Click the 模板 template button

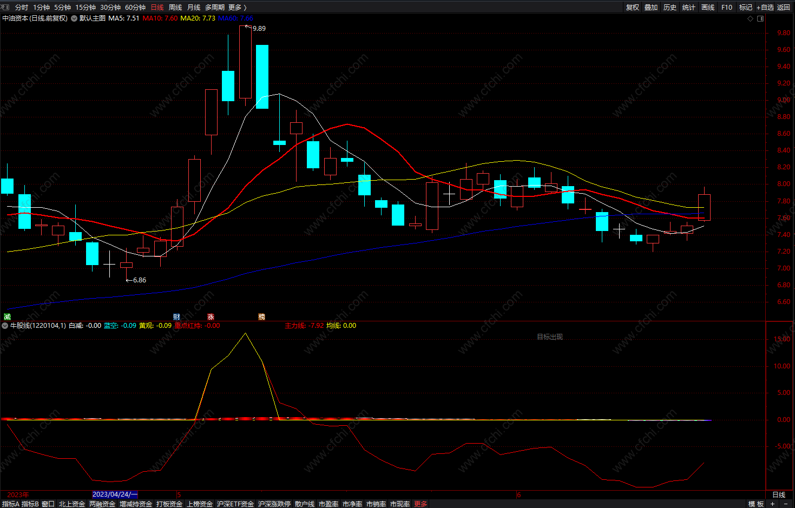(756, 504)
